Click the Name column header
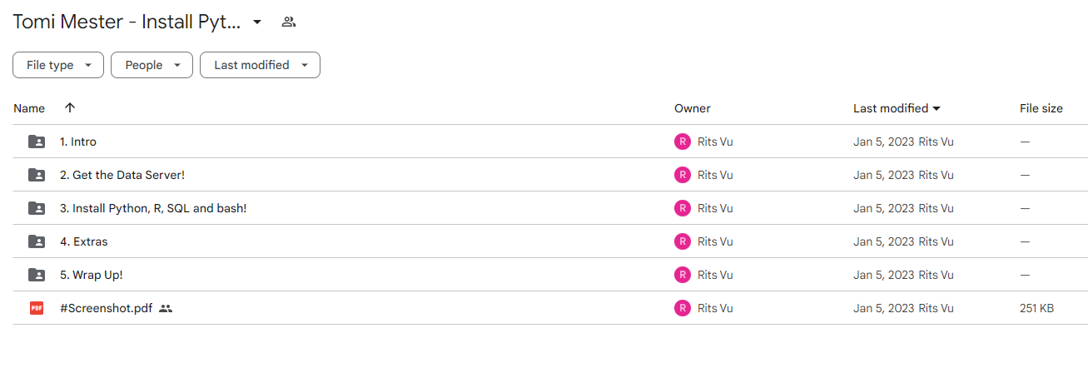Viewport: 1088px width, 373px height. [29, 108]
